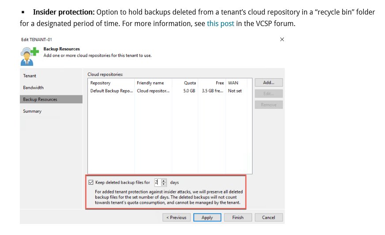Click the '3.5 GB fre...' cell

(212, 91)
